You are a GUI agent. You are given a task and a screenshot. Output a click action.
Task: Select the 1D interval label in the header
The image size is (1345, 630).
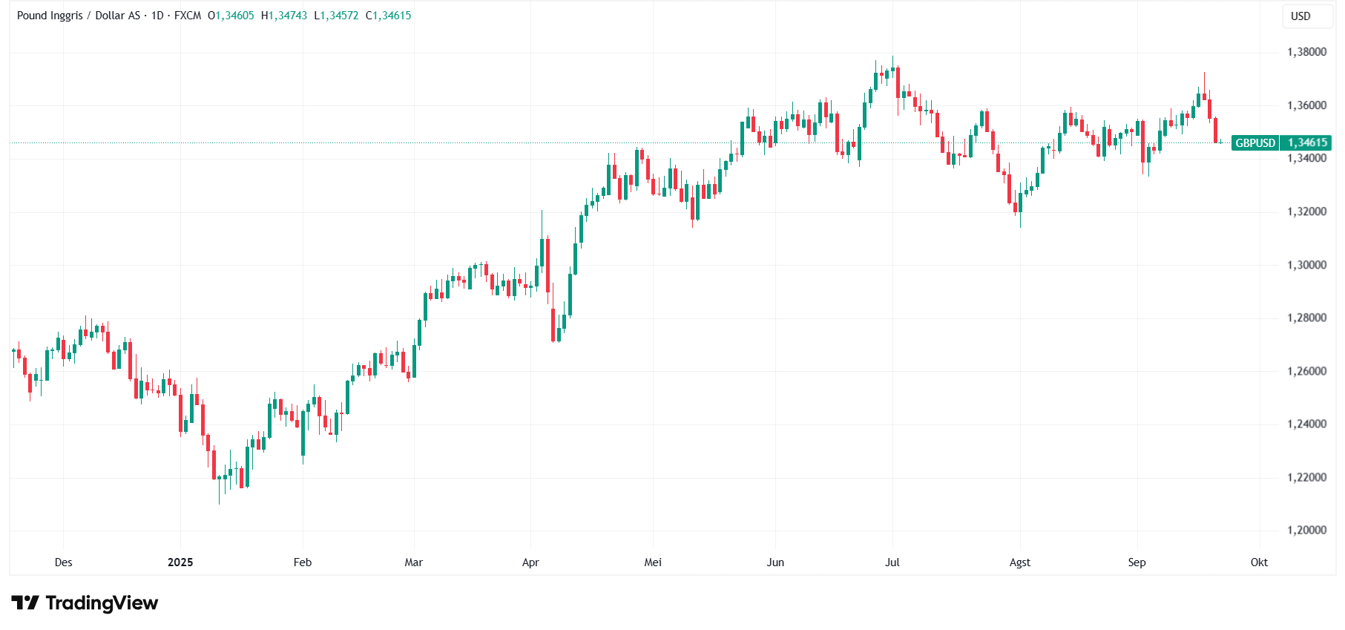tap(157, 16)
